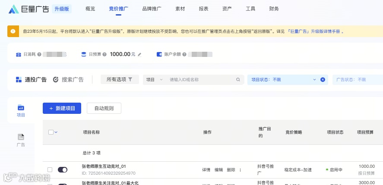Open the 广告状态：不限 dropdown

(358, 80)
